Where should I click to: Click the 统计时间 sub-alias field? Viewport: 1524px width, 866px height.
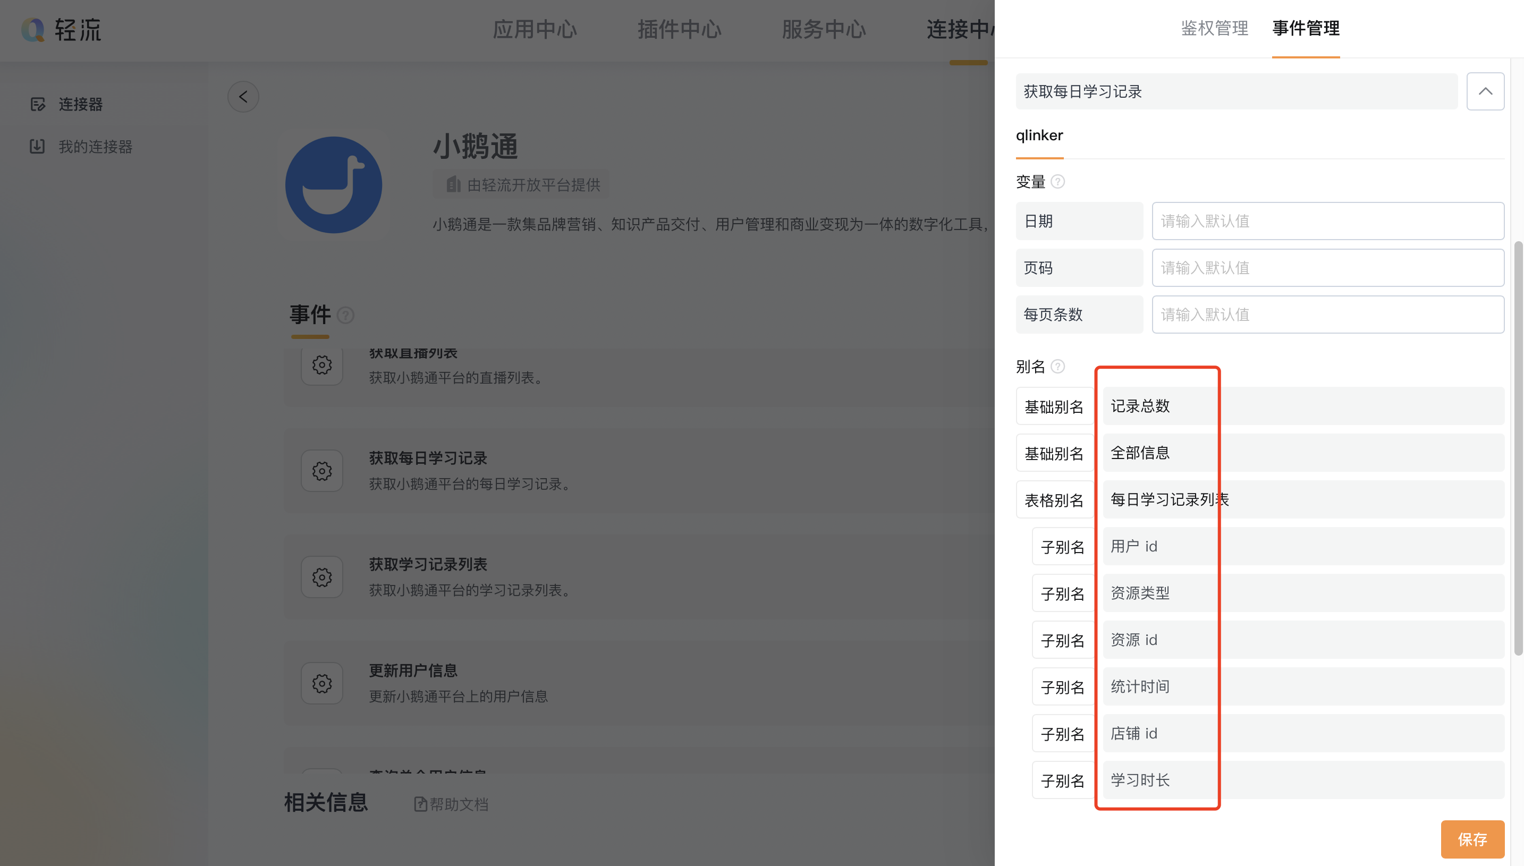(1303, 686)
